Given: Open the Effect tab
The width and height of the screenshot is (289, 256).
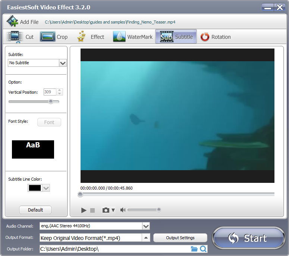Looking at the screenshot, I should coord(91,37).
